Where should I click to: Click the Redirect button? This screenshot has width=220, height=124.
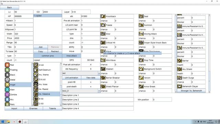(x=55, y=51)
